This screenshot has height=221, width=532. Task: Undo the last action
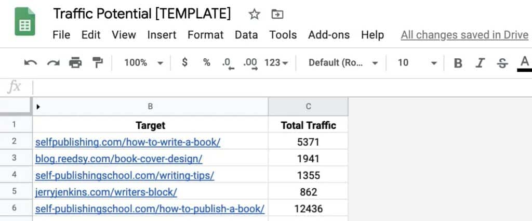(31, 63)
